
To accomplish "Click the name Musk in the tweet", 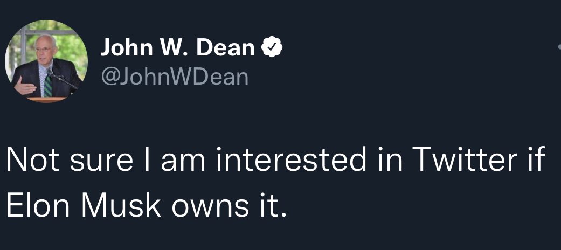I will click(121, 205).
